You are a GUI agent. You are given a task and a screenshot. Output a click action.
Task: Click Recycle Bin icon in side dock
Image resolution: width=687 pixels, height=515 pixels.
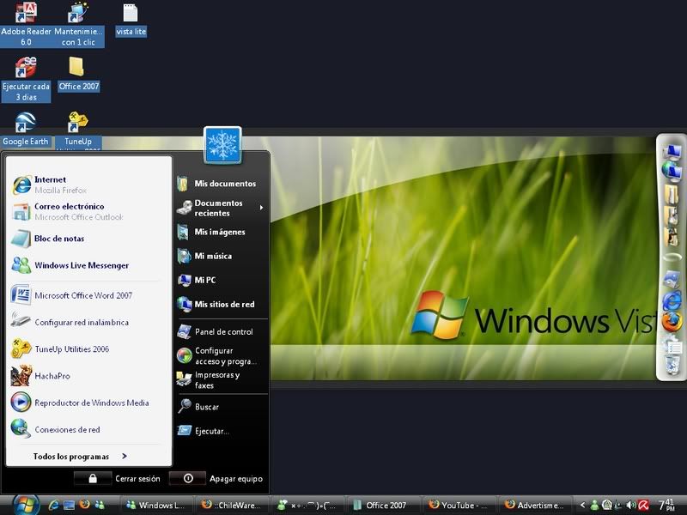(672, 365)
